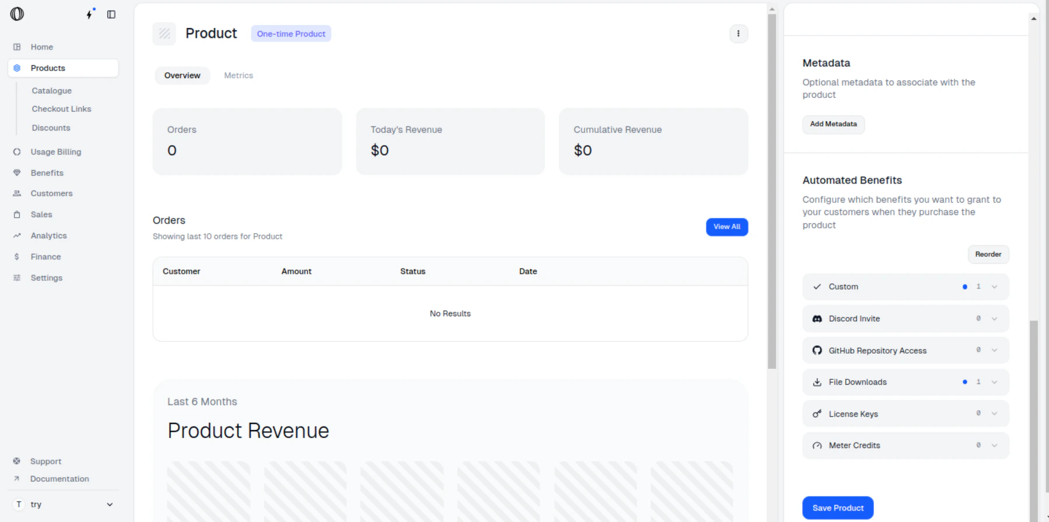Open the product three-dot options menu
This screenshot has height=522, width=1049.
point(739,34)
